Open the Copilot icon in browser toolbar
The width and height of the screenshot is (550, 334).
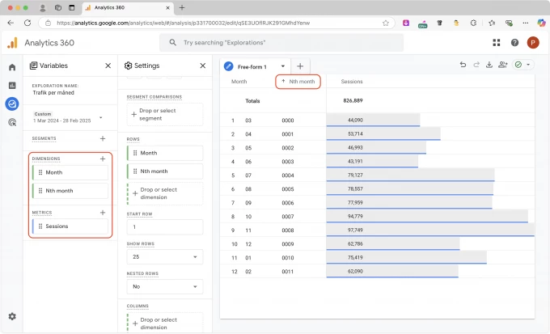pyautogui.click(x=542, y=23)
